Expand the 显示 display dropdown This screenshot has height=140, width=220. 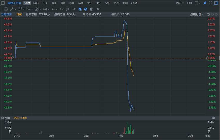pyautogui.click(x=180, y=3)
